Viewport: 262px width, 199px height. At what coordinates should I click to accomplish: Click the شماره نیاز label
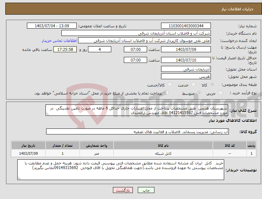pos(247,26)
